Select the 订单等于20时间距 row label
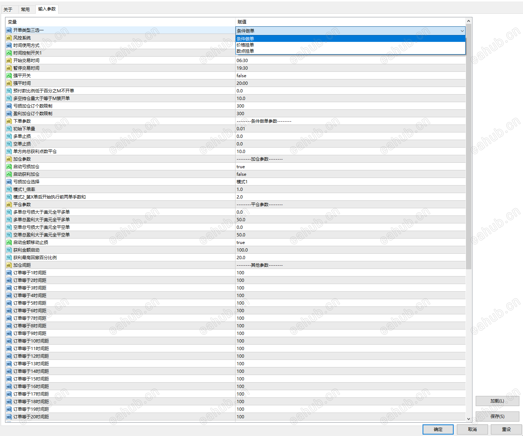This screenshot has width=523, height=436. pyautogui.click(x=31, y=417)
